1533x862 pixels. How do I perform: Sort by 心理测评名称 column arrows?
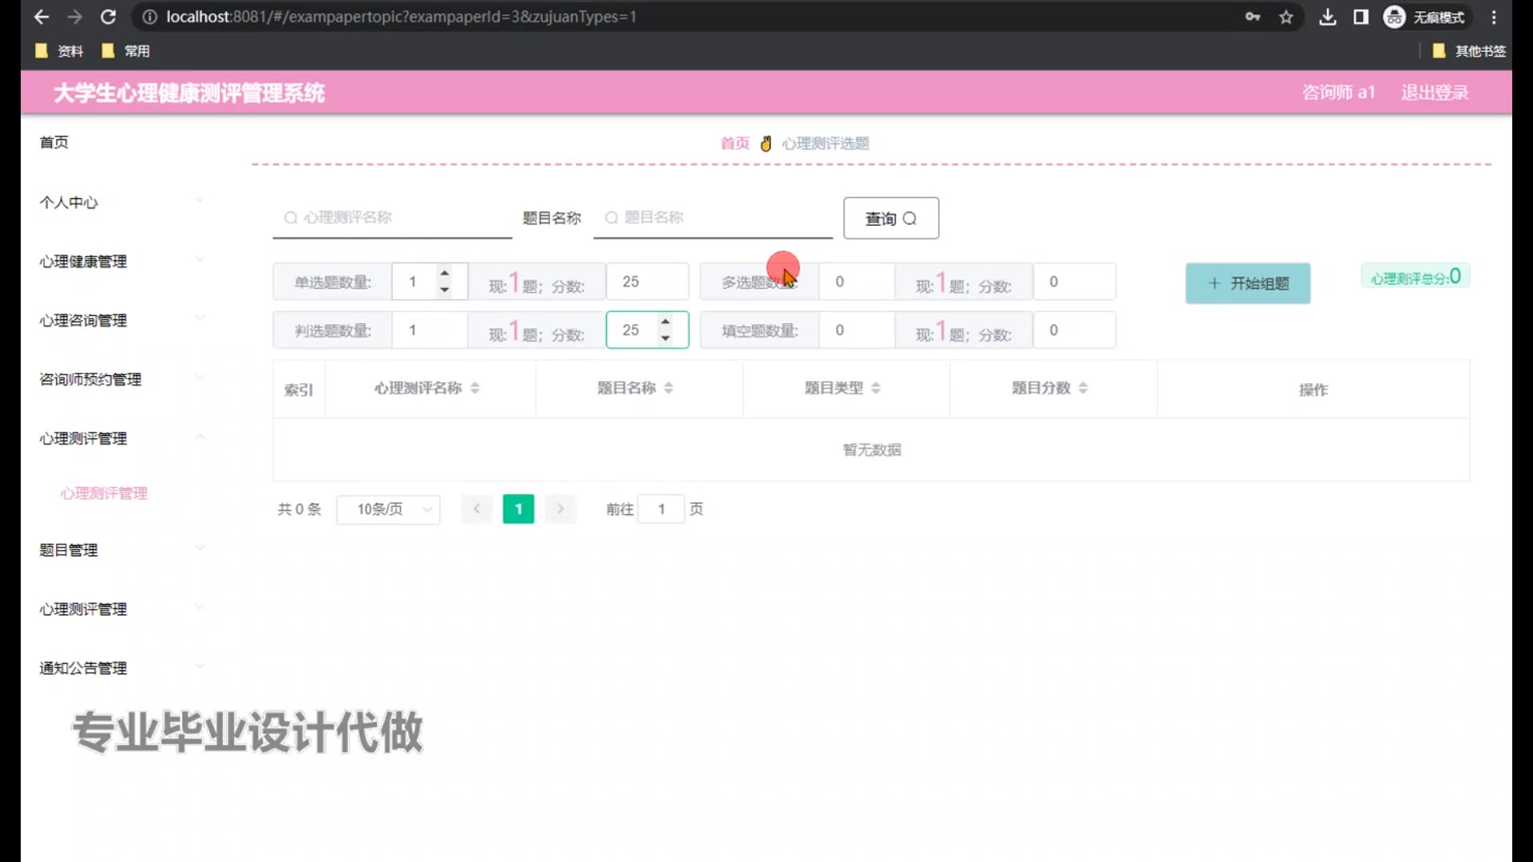coord(475,388)
